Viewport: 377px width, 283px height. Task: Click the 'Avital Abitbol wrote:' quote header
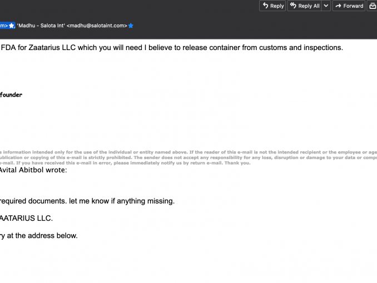pyautogui.click(x=33, y=170)
